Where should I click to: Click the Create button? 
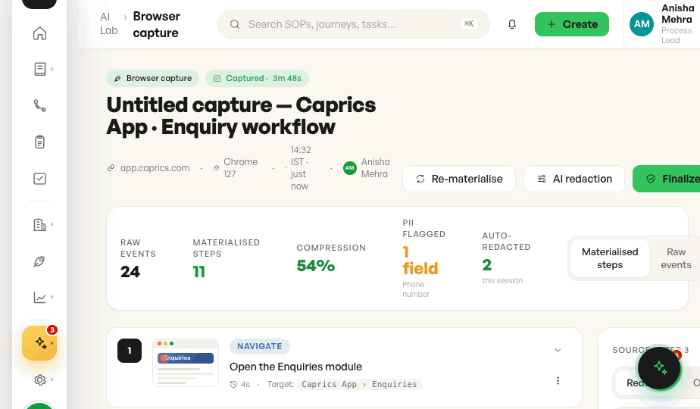(572, 24)
